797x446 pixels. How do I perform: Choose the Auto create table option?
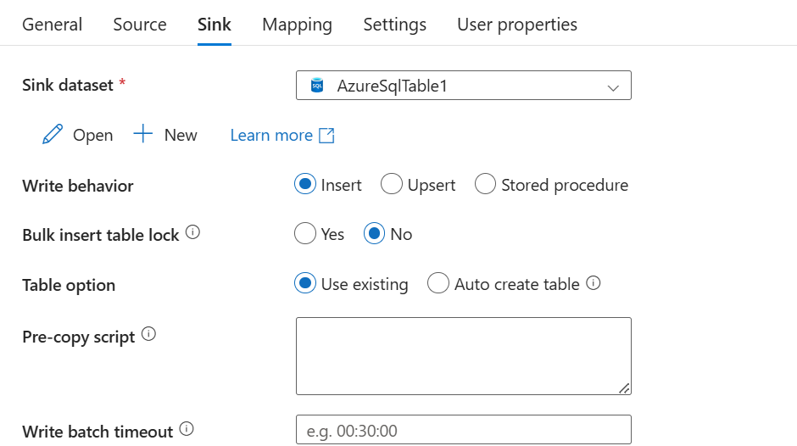pos(438,284)
